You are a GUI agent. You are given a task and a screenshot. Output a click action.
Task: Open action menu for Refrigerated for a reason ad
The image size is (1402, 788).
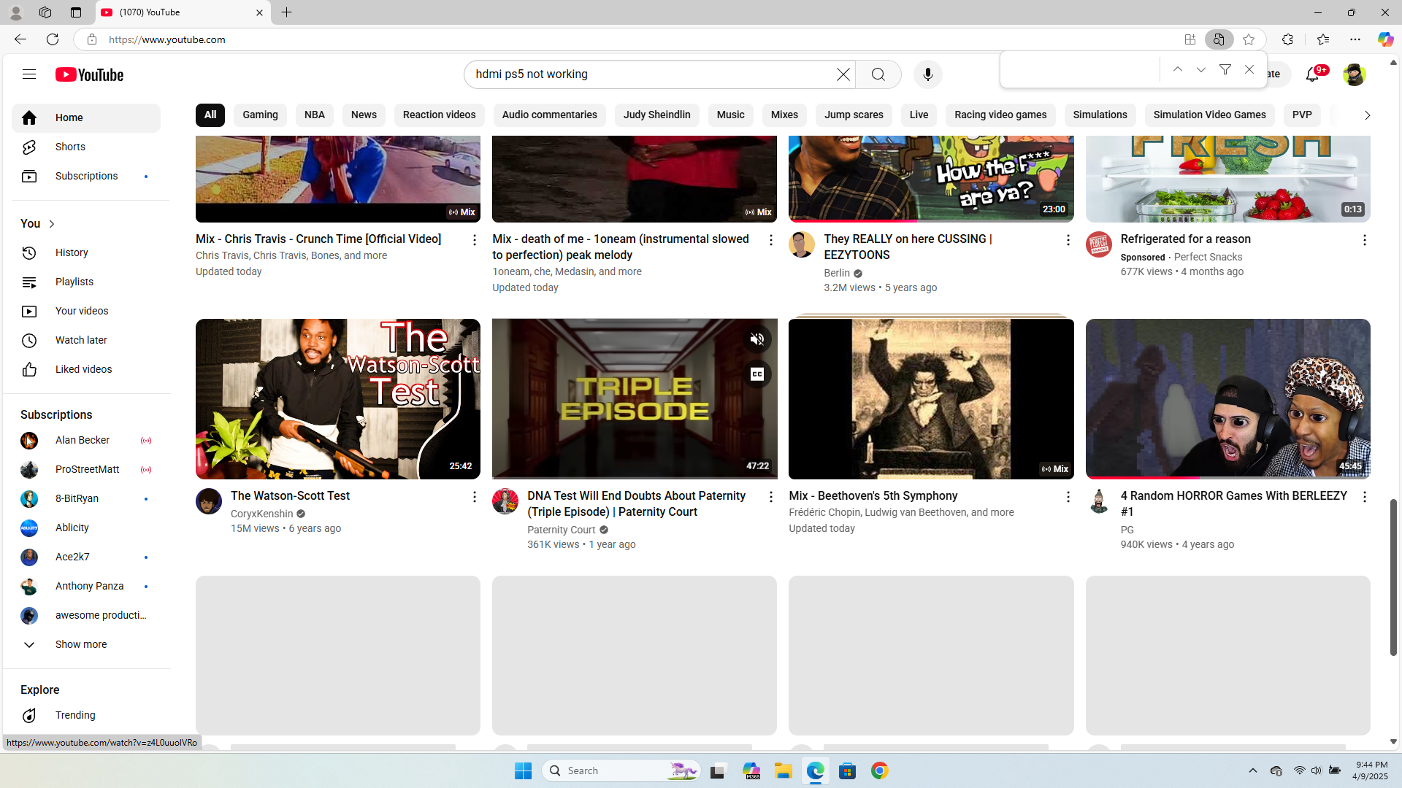(x=1364, y=240)
